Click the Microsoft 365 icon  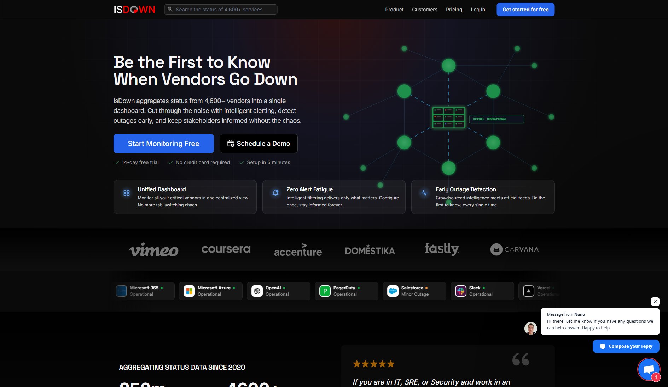pos(121,291)
